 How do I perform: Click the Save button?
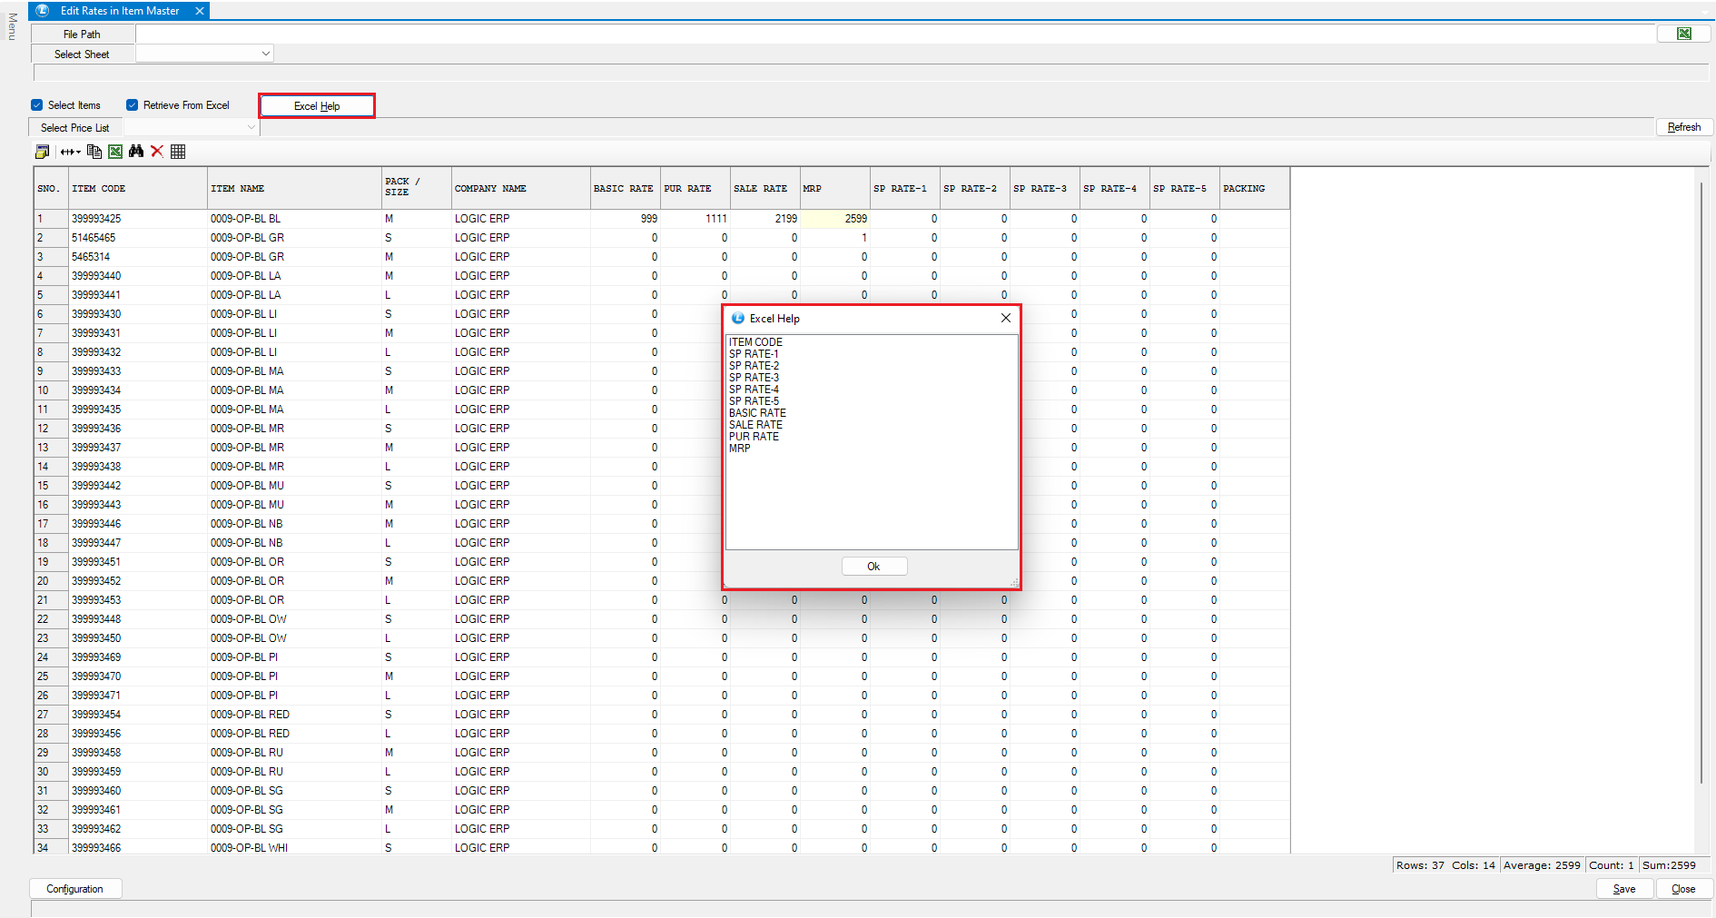point(1624,889)
